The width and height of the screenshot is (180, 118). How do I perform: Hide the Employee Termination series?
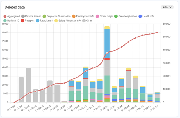pyautogui.click(x=57, y=16)
